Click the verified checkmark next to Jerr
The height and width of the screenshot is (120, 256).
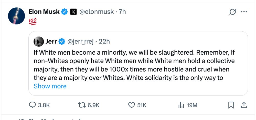click(62, 41)
